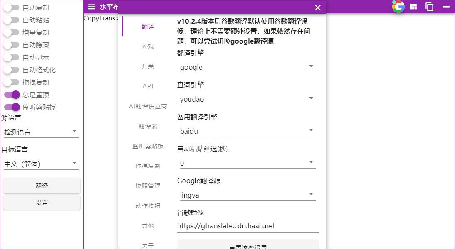Open the hamburger menu in the title bar
Viewport: 455px width, 249px height.
pyautogui.click(x=91, y=7)
